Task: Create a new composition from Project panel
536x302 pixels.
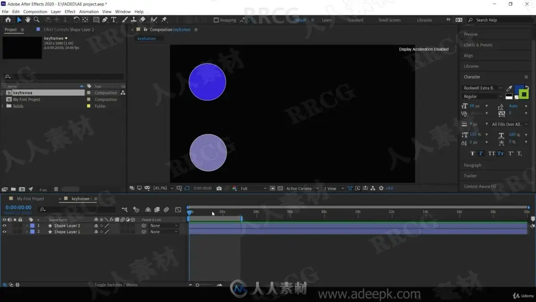Action: tap(22, 189)
